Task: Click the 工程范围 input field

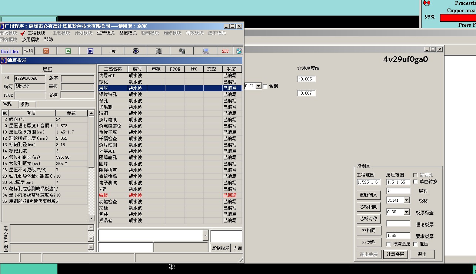Action: (369, 182)
